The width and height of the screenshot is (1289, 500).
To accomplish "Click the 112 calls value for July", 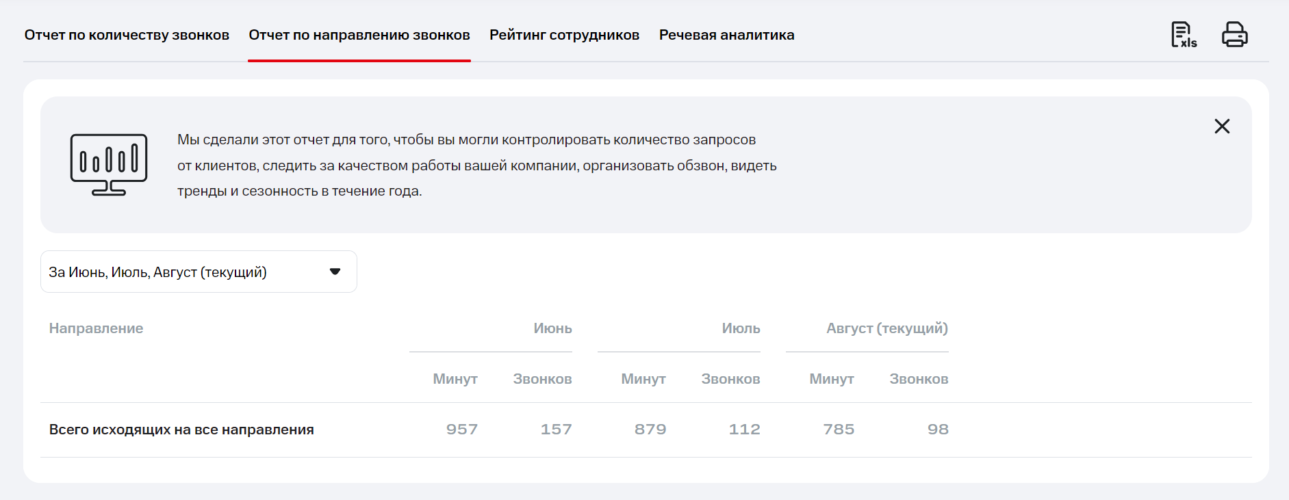I will pos(744,430).
